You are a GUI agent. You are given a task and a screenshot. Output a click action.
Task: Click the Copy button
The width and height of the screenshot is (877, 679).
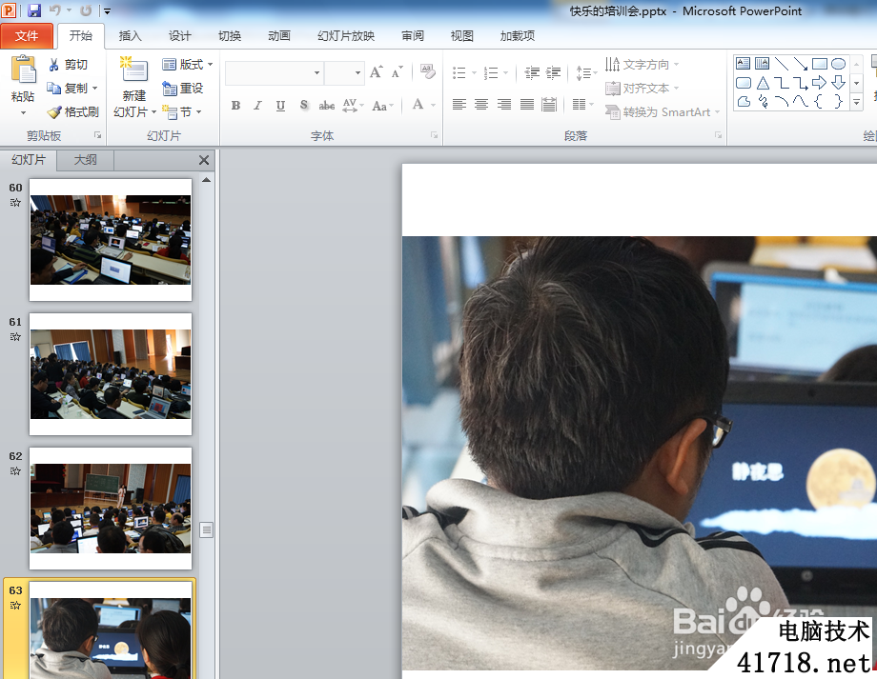point(67,89)
